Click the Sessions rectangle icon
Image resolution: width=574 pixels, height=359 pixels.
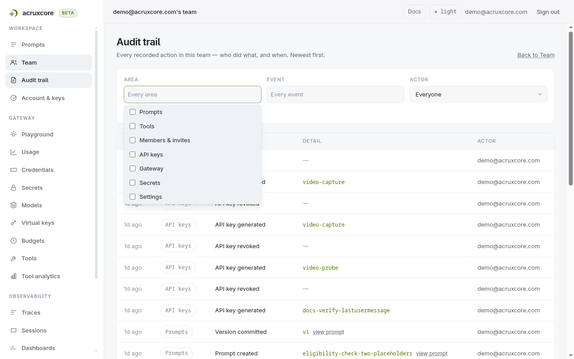pyautogui.click(x=13, y=331)
